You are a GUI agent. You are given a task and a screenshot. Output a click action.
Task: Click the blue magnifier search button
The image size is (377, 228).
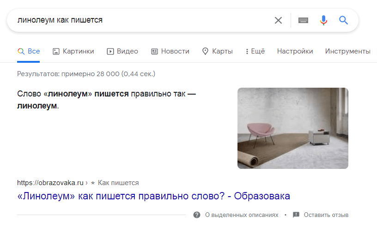tap(343, 20)
